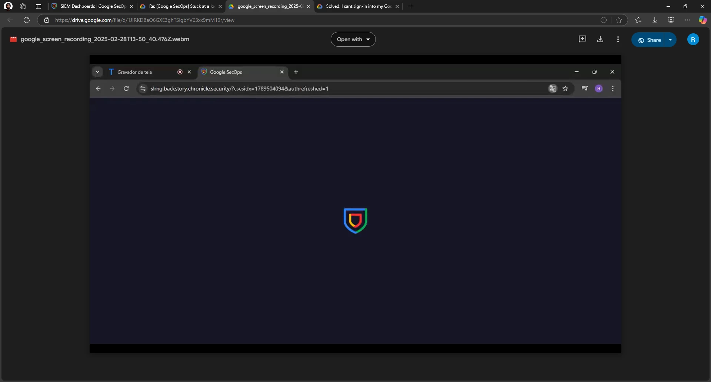711x382 pixels.
Task: Close the Re: [Google SecOps] tab
Action: pos(220,6)
